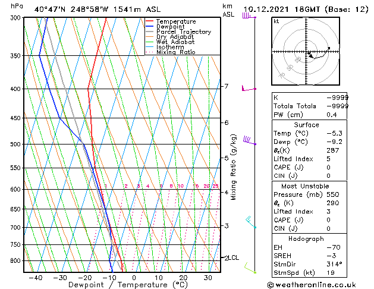Click the 650 hPa pressure label
This screenshot has height=289, width=374.
17,209
